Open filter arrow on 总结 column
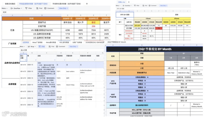Screen dimensions: 204x118 55,60
